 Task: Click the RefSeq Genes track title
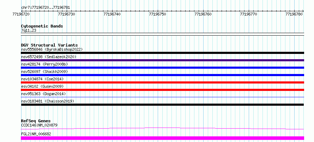coord(36,121)
